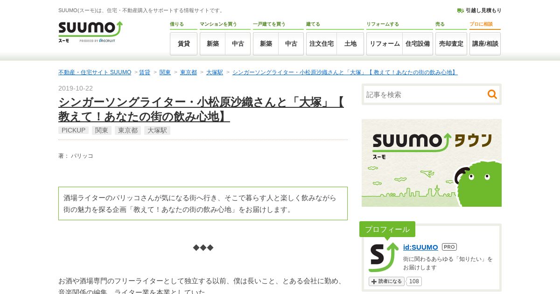Open the id:SUUMO profile link
Image resolution: width=560 pixels, height=294 pixels.
tap(420, 247)
